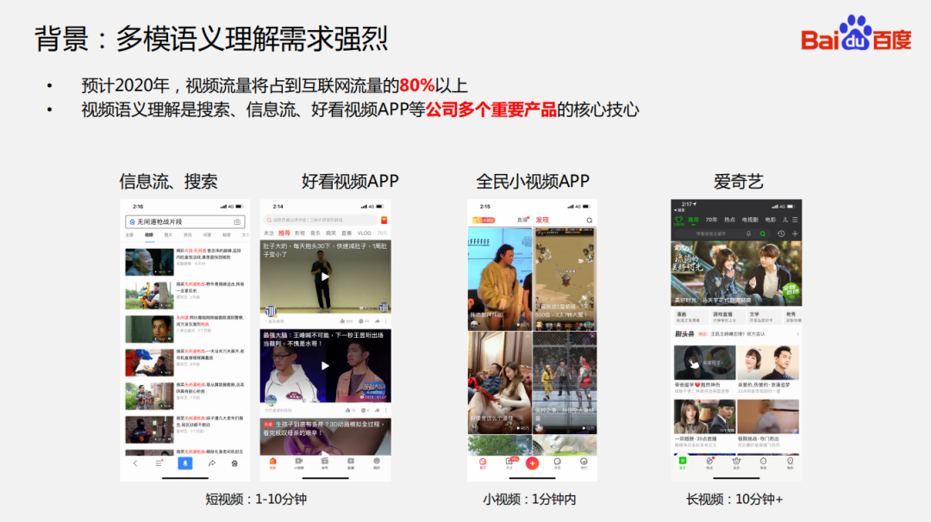
Task: Tap the share icon under the 最强大脑 video
Action: pyautogui.click(x=377, y=410)
